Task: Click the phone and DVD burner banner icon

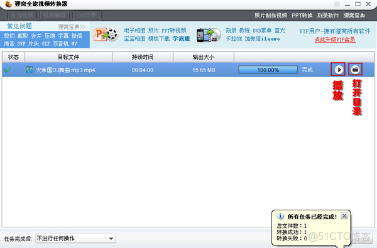Action: [x=209, y=35]
